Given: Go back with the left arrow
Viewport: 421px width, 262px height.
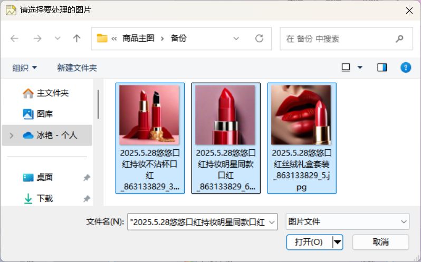Looking at the screenshot, I should pyautogui.click(x=14, y=38).
